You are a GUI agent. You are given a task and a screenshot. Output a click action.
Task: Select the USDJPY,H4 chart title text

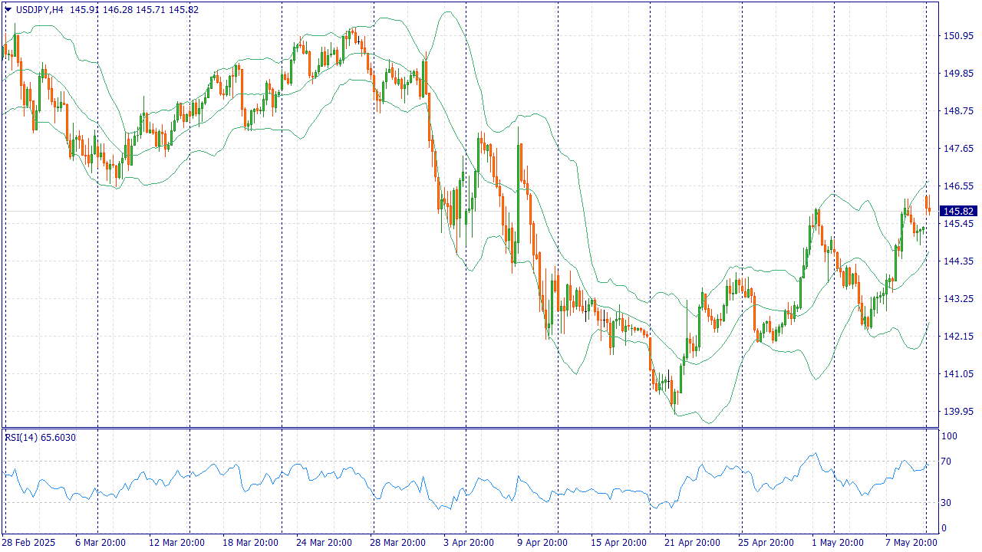pyautogui.click(x=40, y=10)
